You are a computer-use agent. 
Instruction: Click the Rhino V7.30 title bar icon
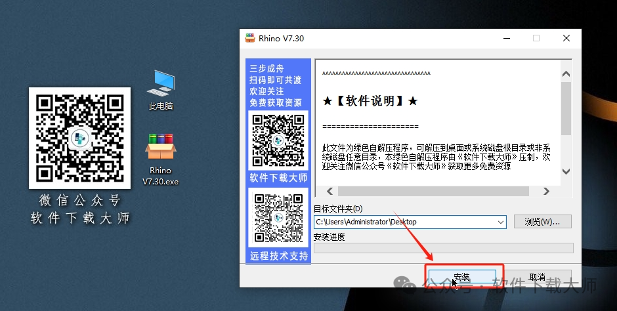point(250,38)
